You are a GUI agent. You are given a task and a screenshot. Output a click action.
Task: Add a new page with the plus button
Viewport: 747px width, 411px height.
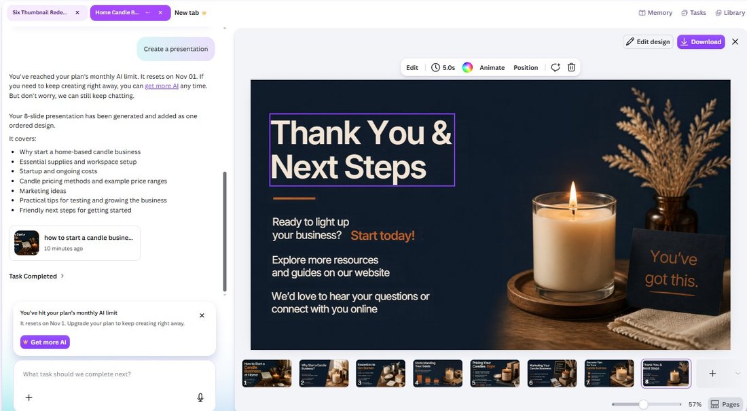(x=712, y=374)
